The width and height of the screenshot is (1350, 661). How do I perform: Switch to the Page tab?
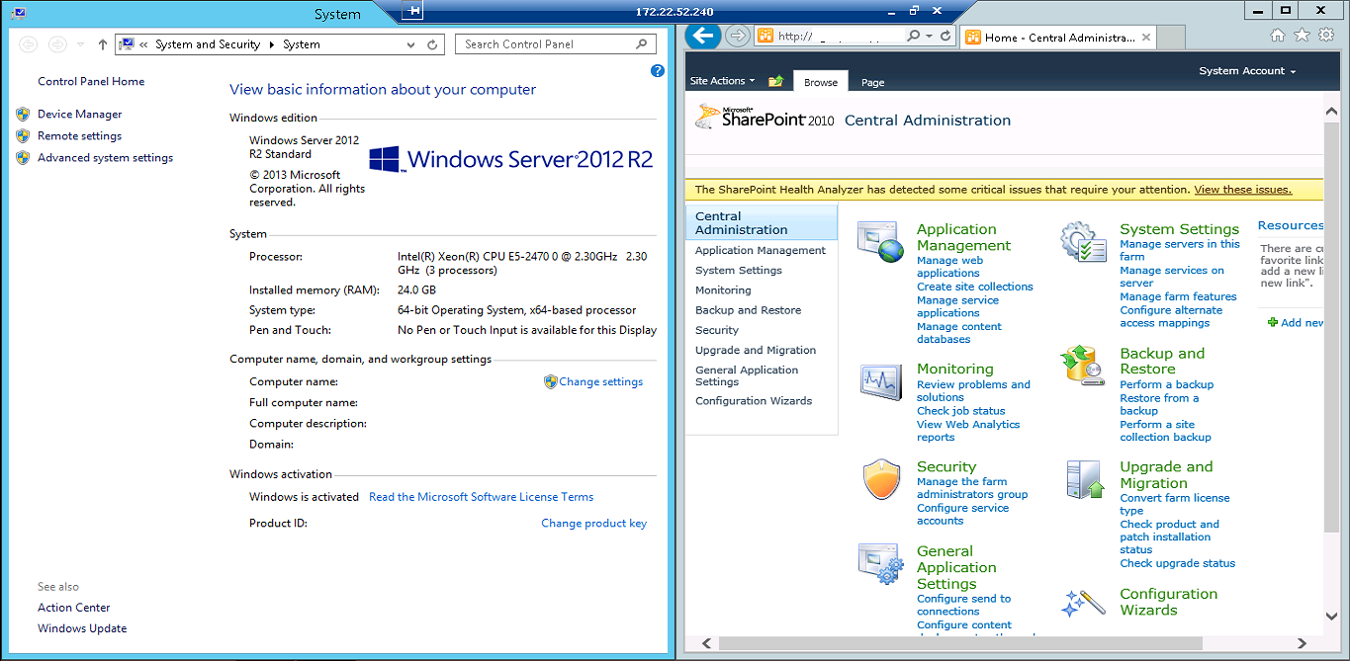coord(871,82)
